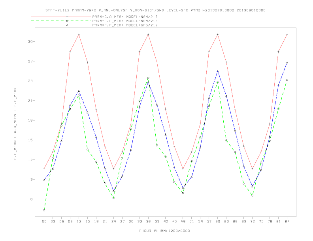Click x-axis forecast hour 69

click(244, 221)
